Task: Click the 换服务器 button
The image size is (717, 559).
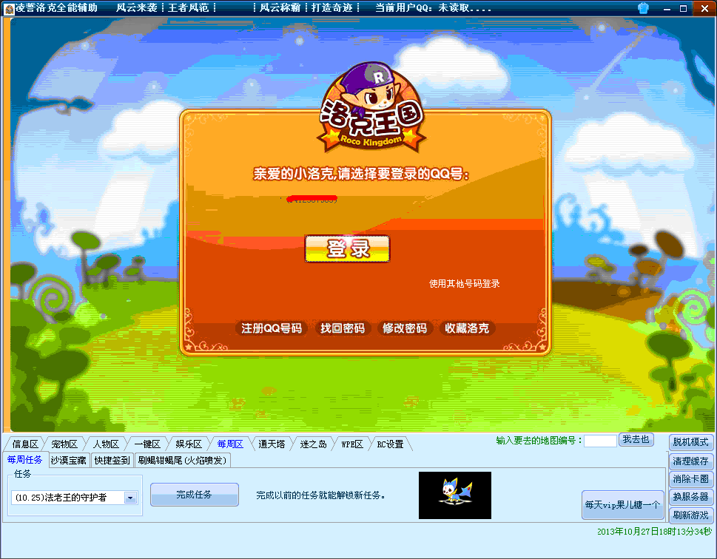Action: pos(690,497)
